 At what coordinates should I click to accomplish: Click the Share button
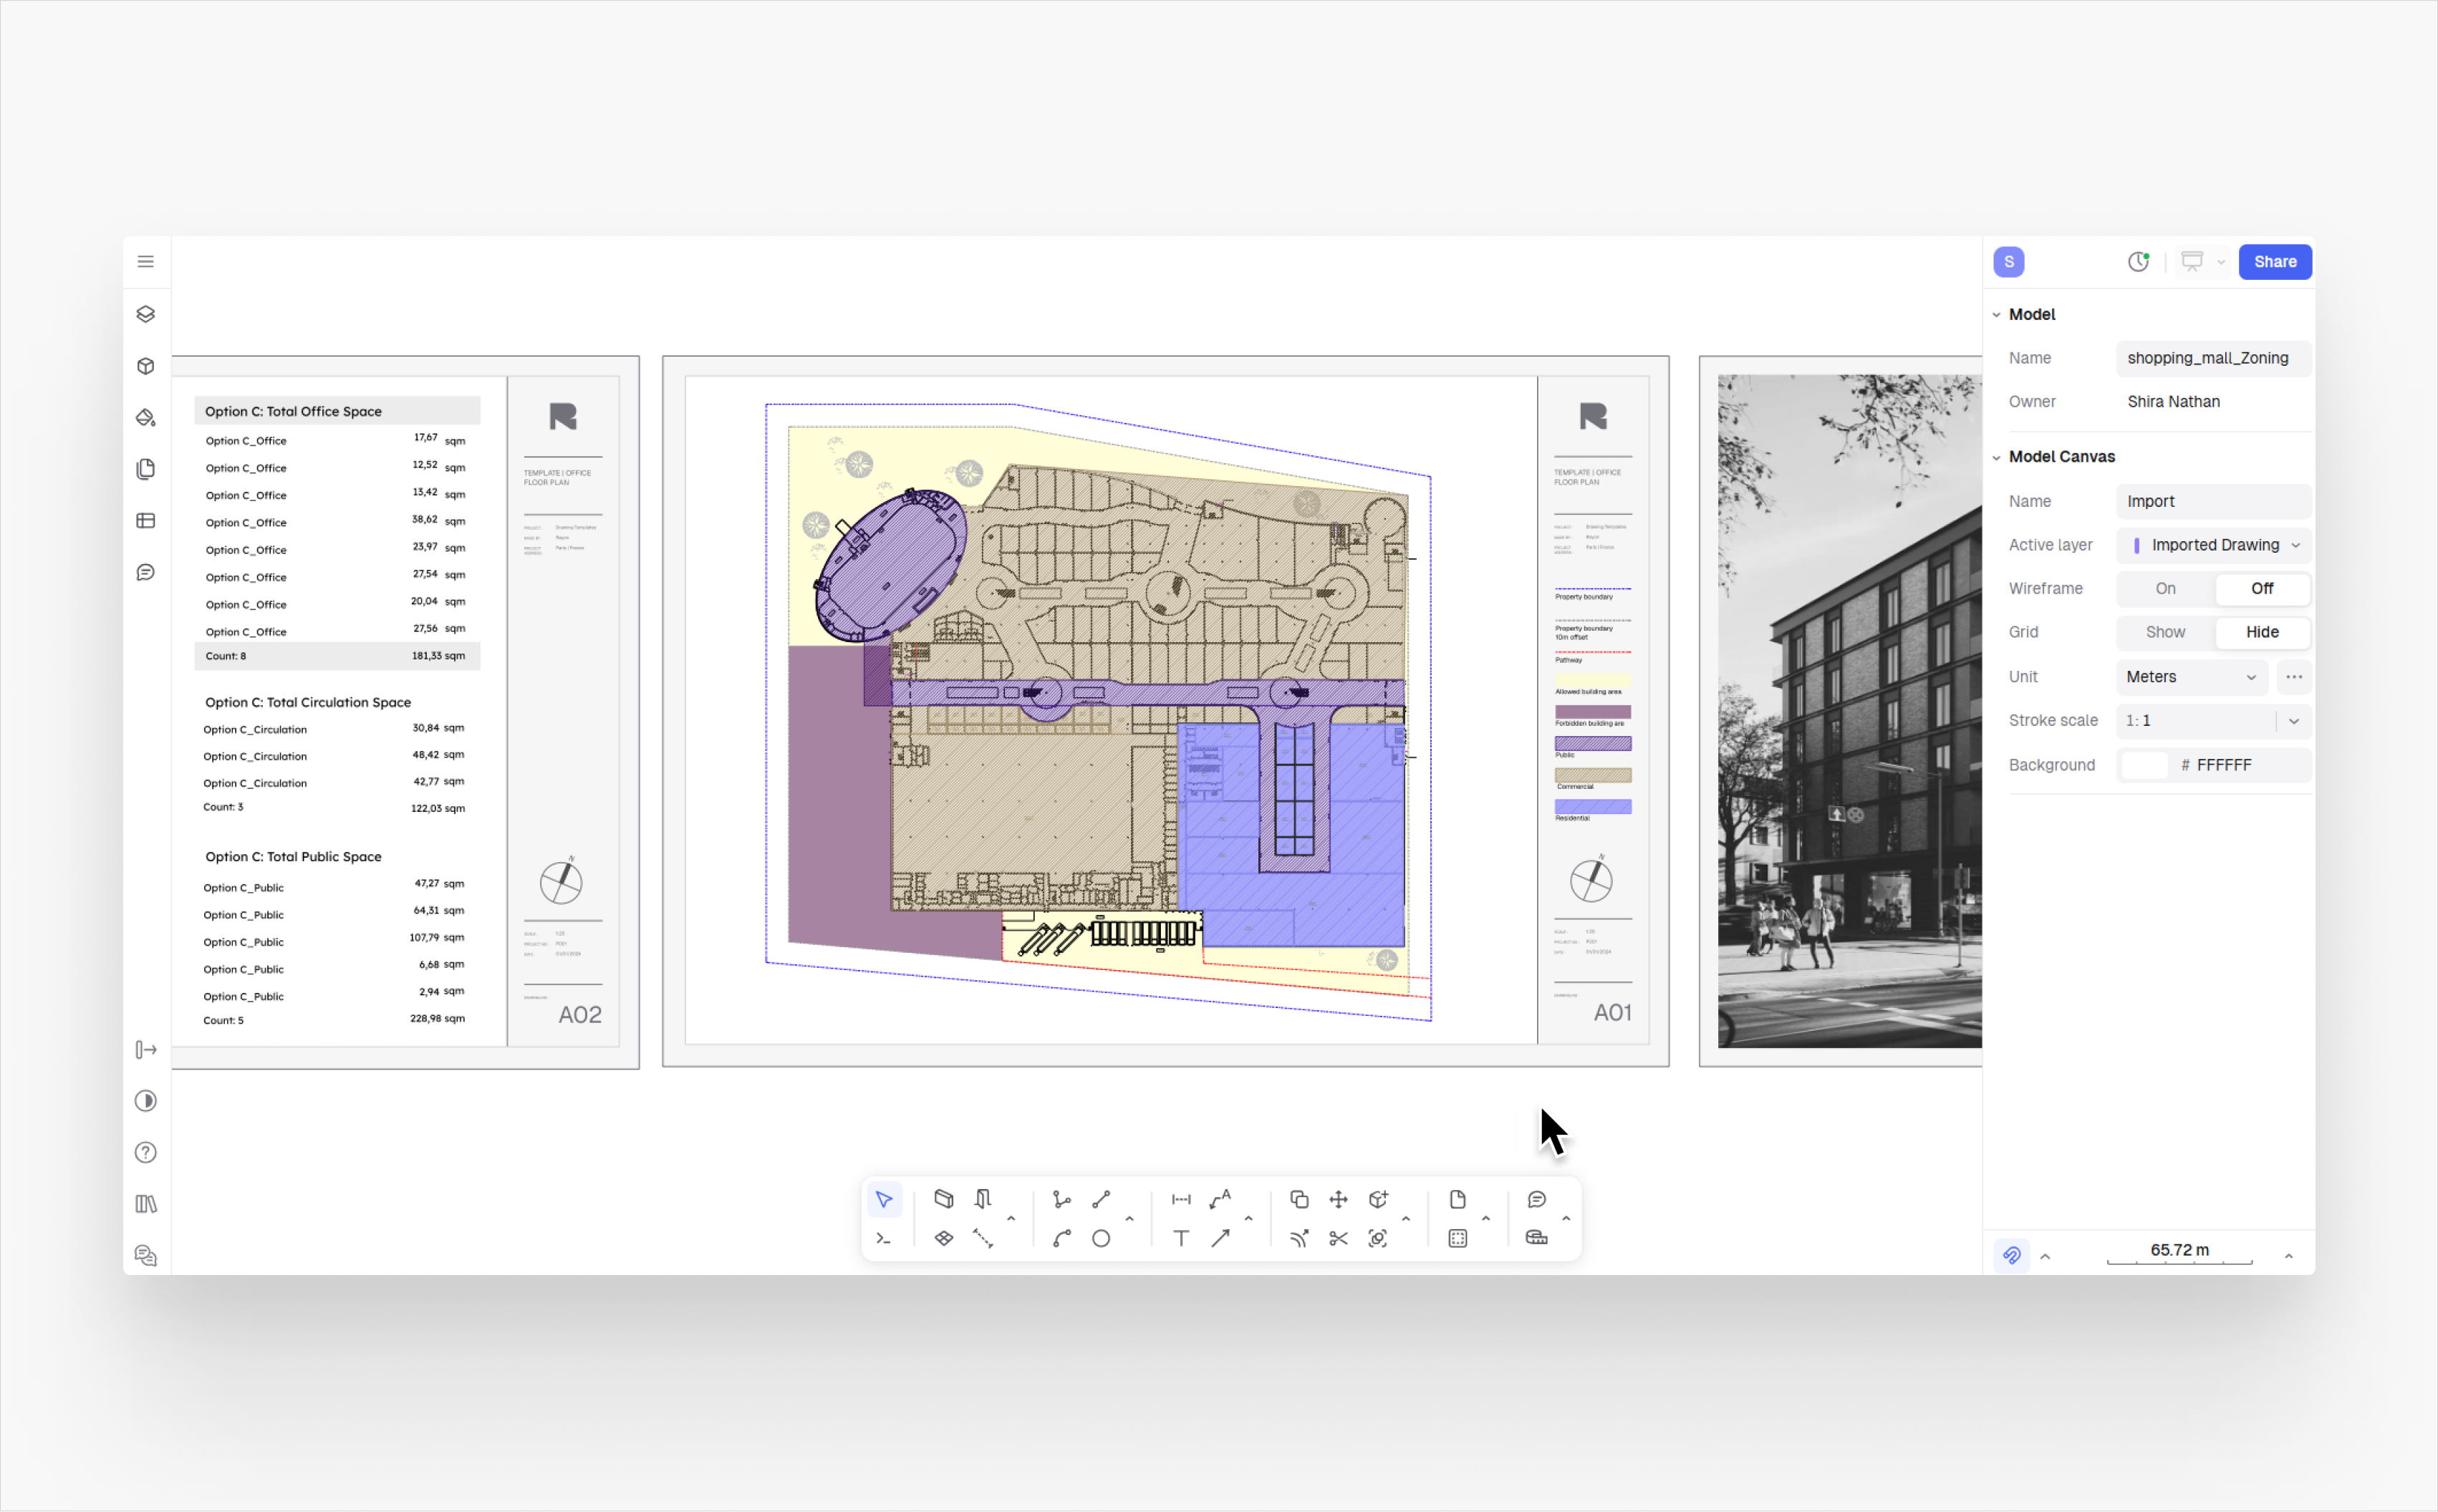[2274, 262]
